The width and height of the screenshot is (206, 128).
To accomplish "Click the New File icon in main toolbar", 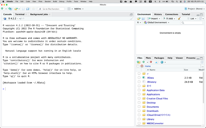I will 2,9.
